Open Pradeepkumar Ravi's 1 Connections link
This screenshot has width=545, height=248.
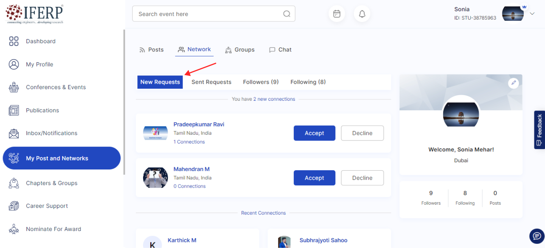pyautogui.click(x=189, y=142)
